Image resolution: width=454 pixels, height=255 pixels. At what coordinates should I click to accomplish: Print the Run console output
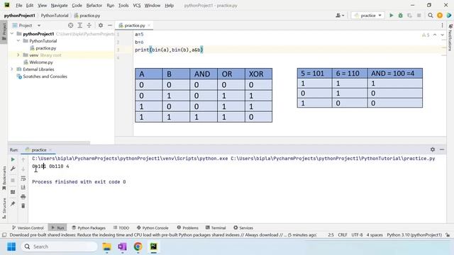coord(23,197)
